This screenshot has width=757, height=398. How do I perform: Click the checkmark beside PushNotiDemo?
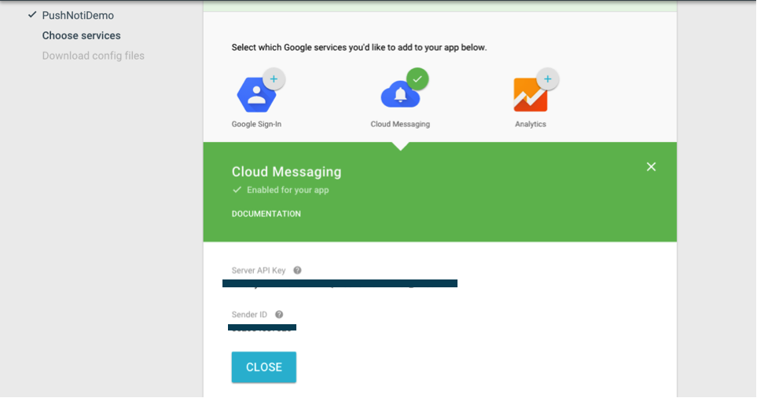pyautogui.click(x=32, y=15)
